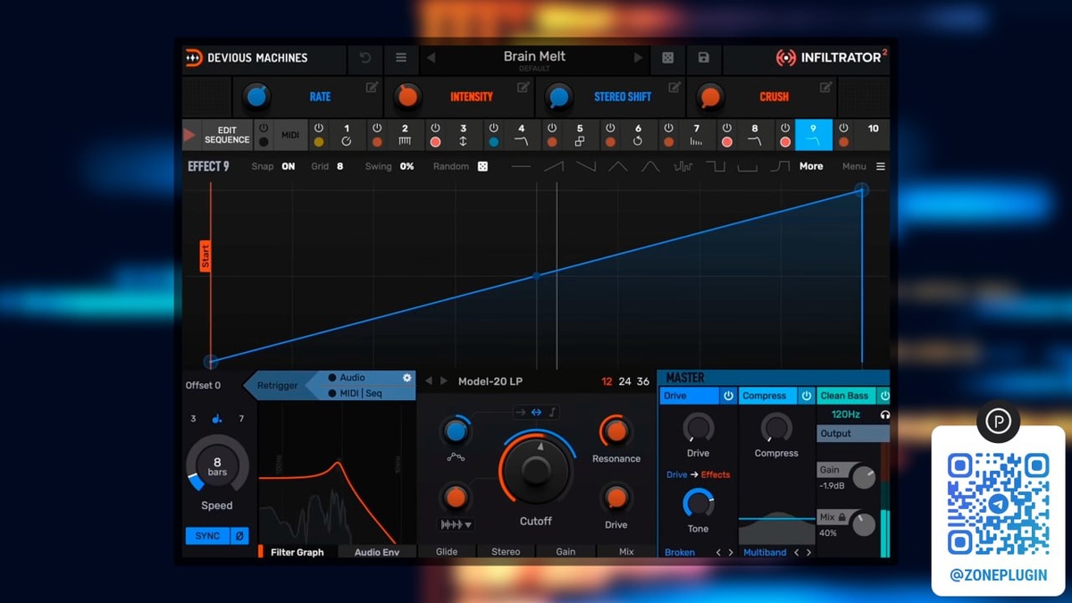The width and height of the screenshot is (1072, 603).
Task: Switch to next filter model arrow
Action: click(444, 381)
